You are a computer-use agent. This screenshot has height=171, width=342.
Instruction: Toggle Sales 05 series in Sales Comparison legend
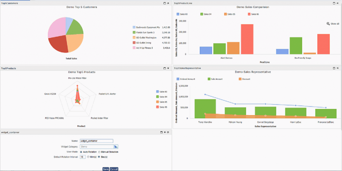pos(225,14)
